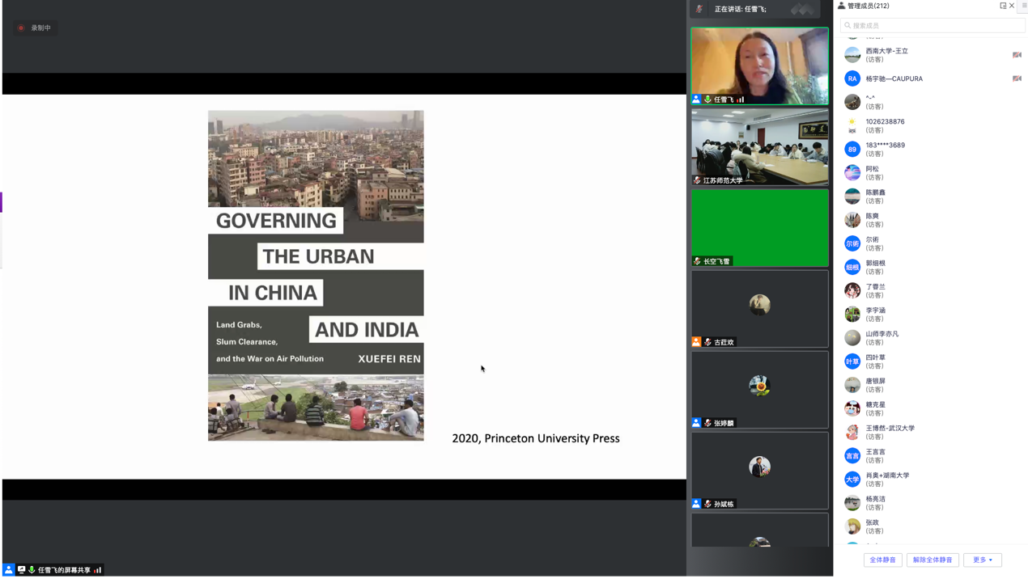Toggle the mic icon in the speaking bar
Image resolution: width=1028 pixels, height=579 pixels.
coord(699,9)
